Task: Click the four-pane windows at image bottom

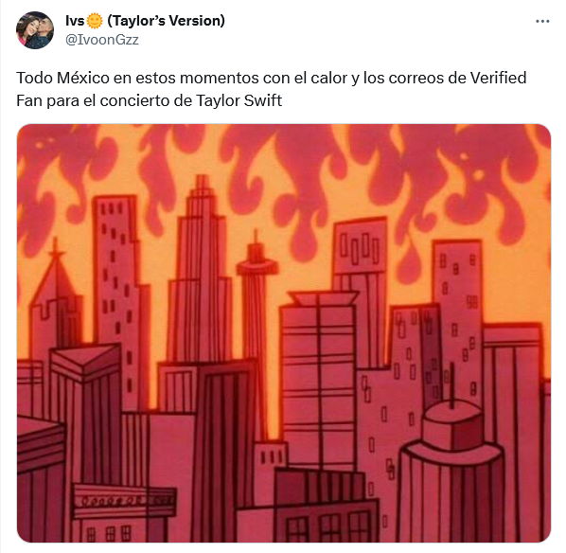Action: click(x=327, y=528)
